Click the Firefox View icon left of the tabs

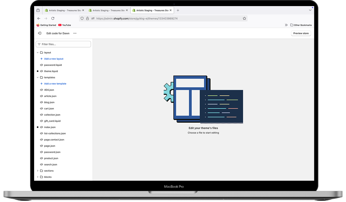(x=38, y=10)
